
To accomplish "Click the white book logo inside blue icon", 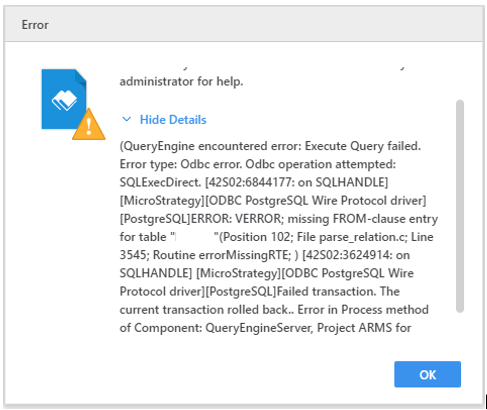I will (x=64, y=100).
